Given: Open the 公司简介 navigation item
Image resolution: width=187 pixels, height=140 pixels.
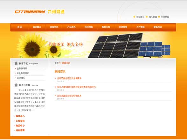Looking at the screenshot, I should (37, 27).
